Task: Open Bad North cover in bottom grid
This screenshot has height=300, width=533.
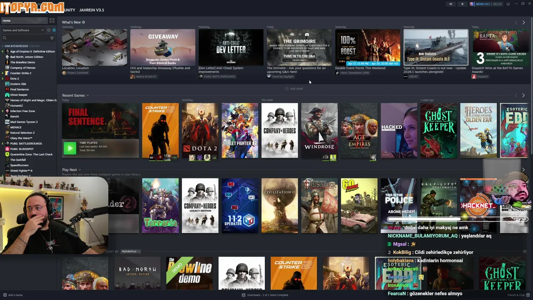Action: pos(137,273)
